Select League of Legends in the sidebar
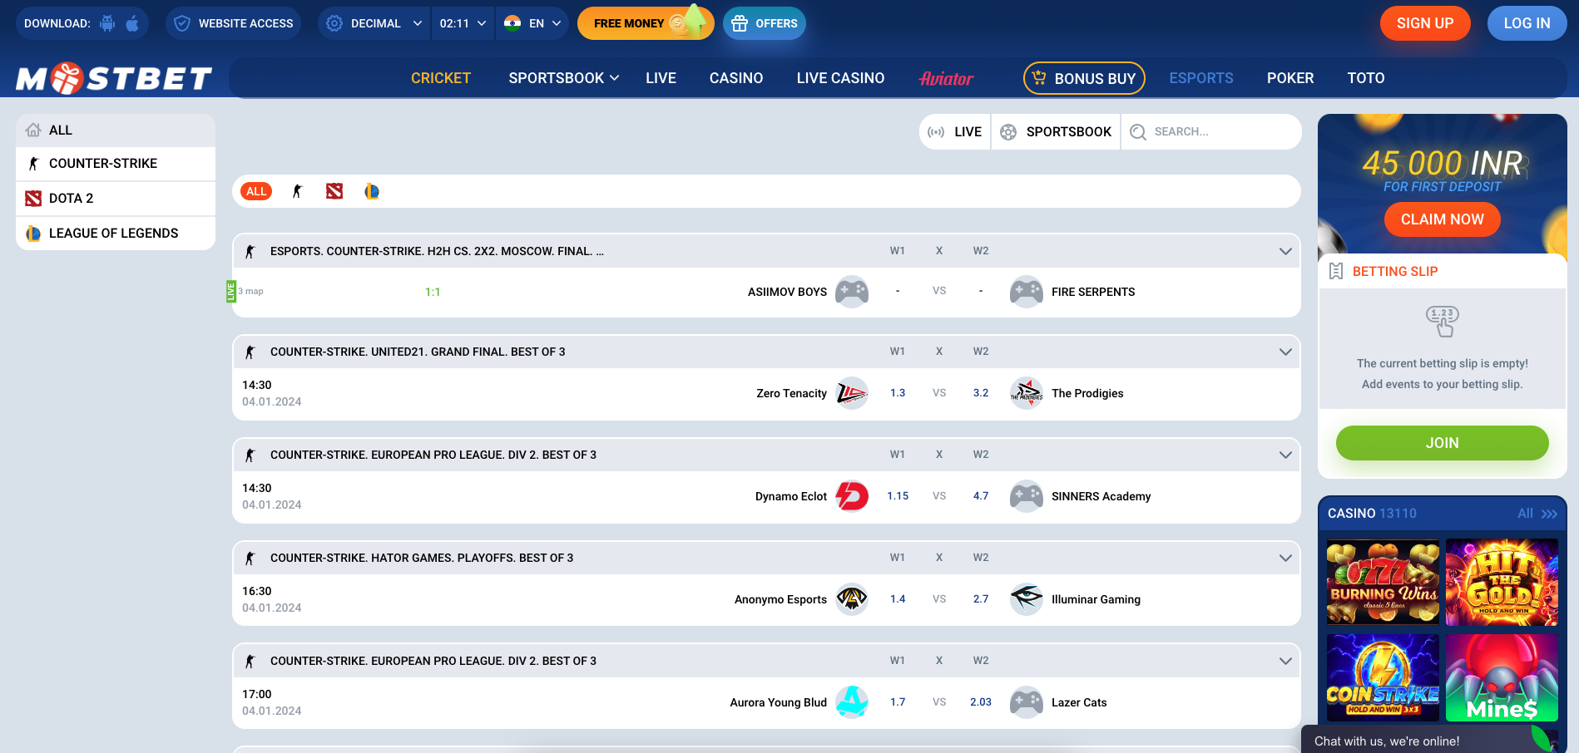1579x753 pixels. click(116, 234)
